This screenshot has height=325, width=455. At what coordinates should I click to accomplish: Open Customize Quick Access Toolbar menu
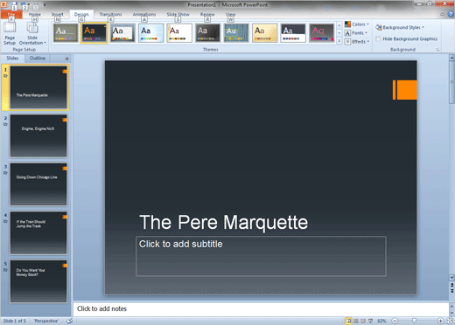(45, 4)
